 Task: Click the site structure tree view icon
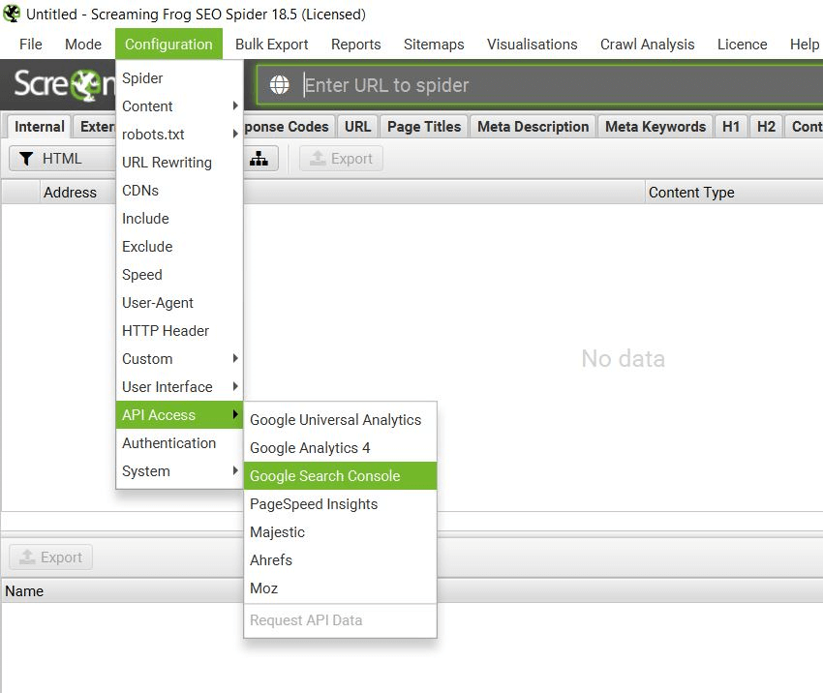coord(259,159)
